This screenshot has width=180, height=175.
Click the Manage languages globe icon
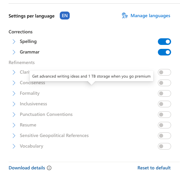(x=125, y=16)
